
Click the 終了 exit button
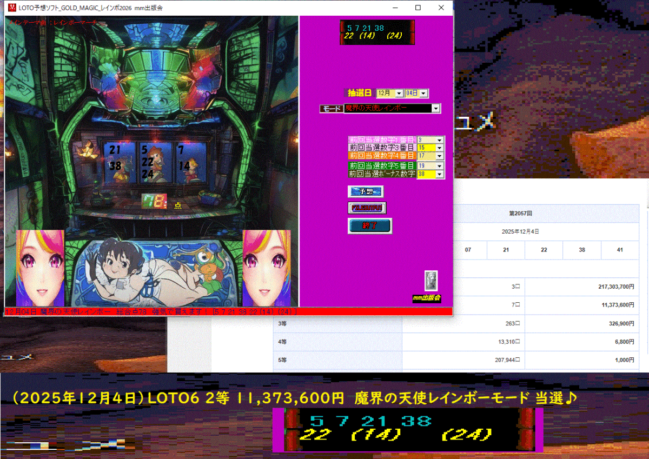[370, 226]
